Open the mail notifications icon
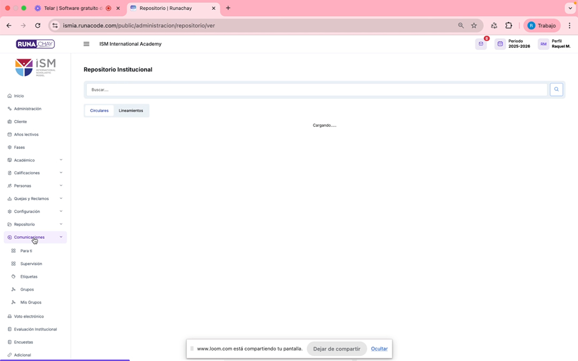Image resolution: width=578 pixels, height=361 pixels. 481,44
